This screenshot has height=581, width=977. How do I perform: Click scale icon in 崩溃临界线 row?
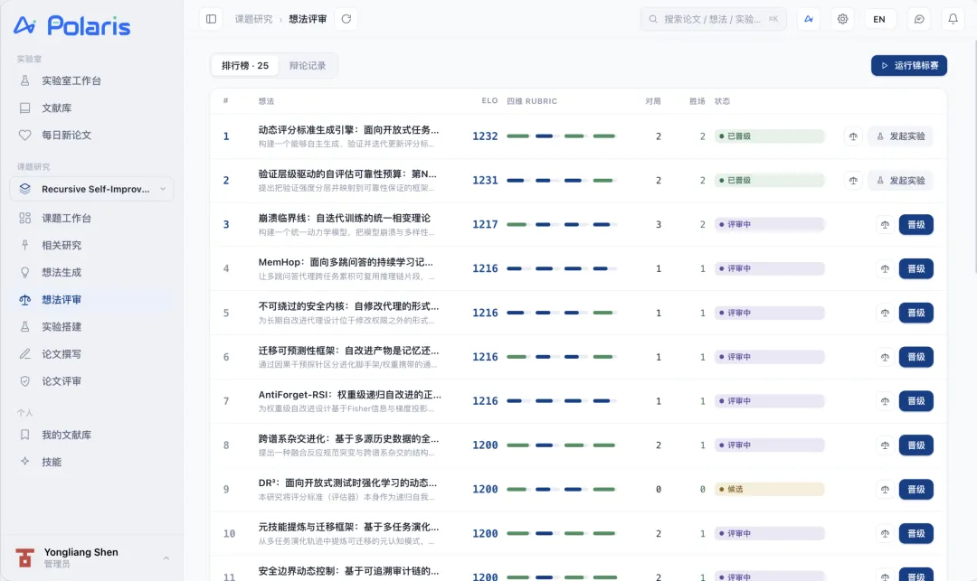885,225
